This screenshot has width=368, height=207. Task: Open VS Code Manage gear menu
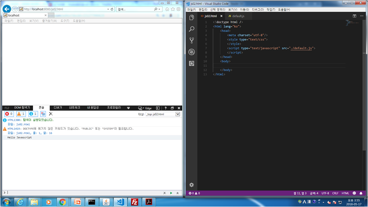click(192, 185)
